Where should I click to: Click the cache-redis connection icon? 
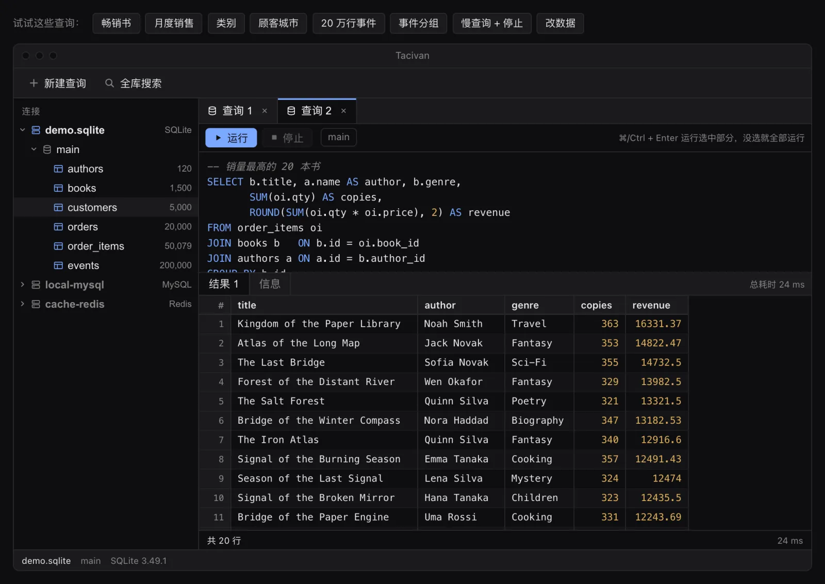pyautogui.click(x=36, y=304)
